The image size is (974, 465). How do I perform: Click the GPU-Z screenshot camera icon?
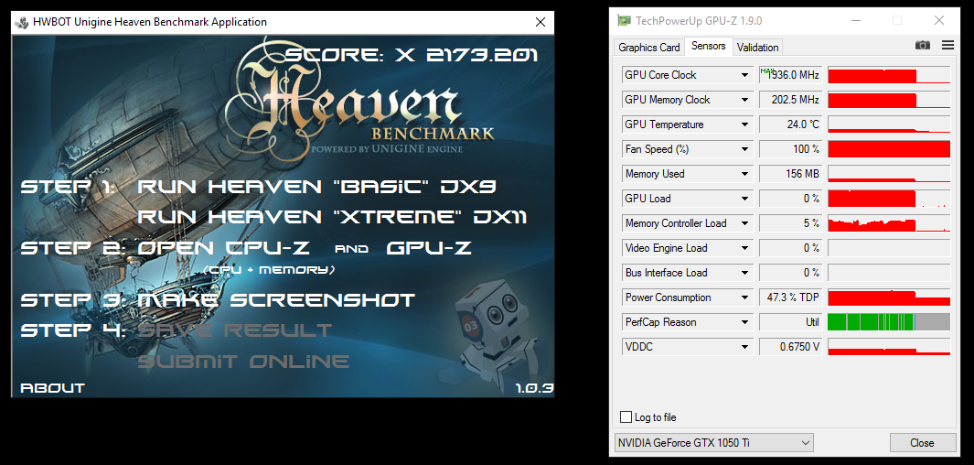(x=923, y=45)
